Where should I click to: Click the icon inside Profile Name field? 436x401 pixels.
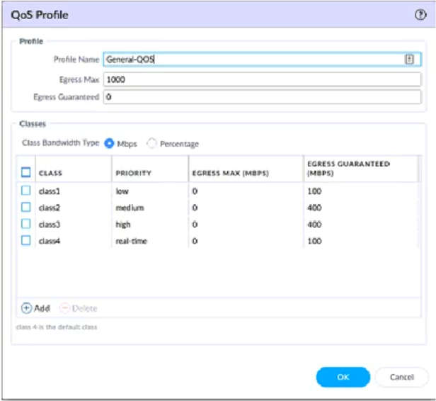[x=409, y=60]
